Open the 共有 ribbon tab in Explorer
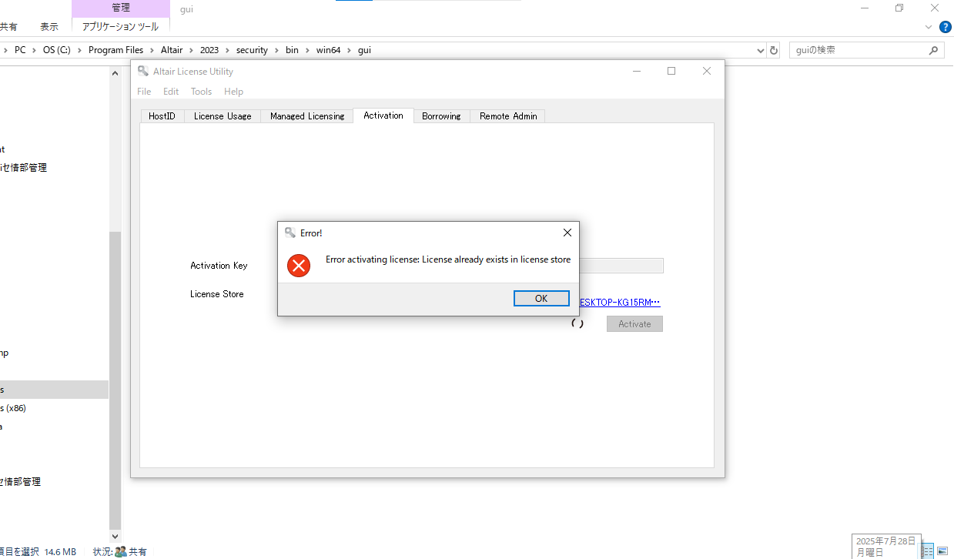The image size is (954, 559). 8,26
